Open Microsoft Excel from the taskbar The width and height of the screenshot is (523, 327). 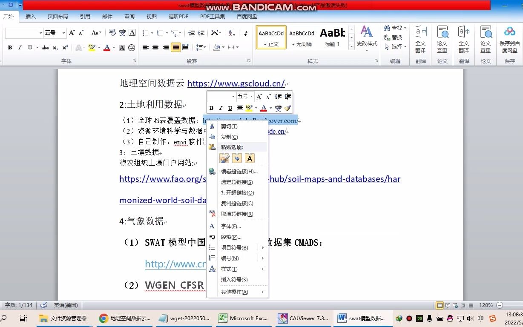[244, 318]
